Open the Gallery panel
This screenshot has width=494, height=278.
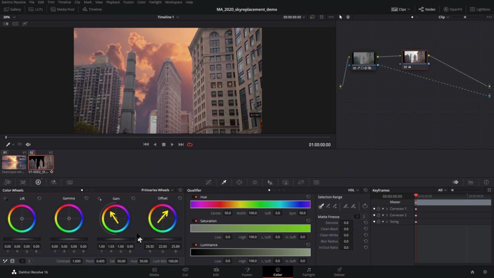click(12, 9)
